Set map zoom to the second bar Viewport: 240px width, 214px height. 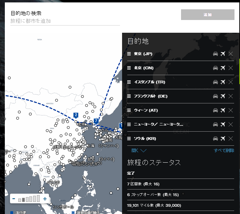pos(23,200)
